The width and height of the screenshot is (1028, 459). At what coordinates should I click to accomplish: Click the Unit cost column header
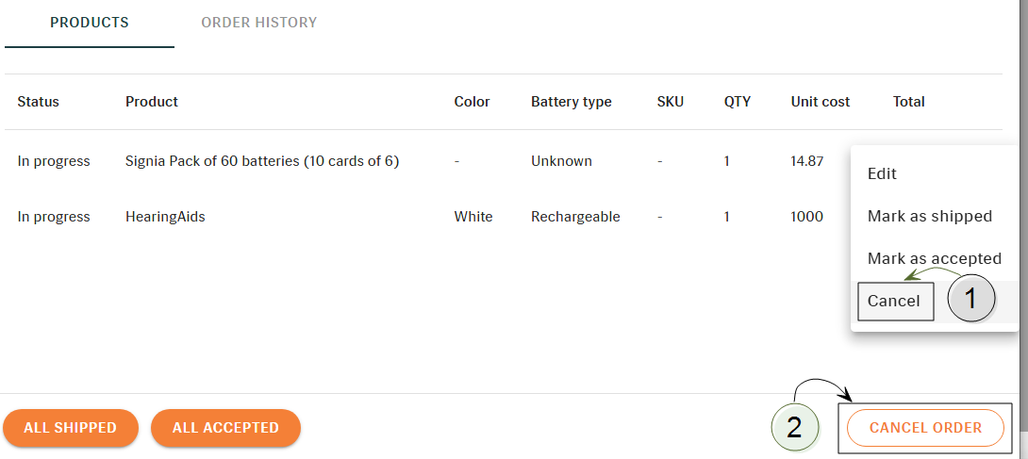[821, 102]
